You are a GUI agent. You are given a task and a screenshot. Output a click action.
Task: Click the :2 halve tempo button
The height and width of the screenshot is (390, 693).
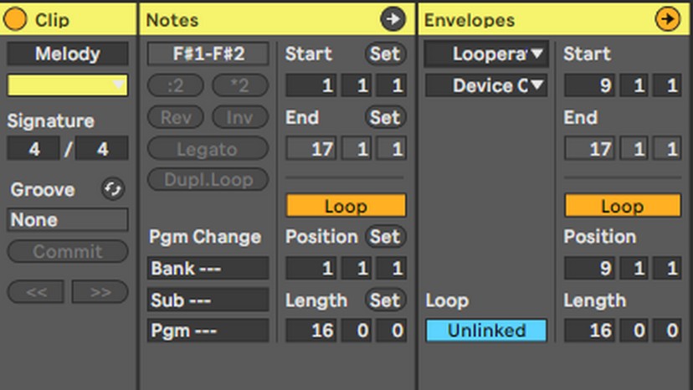tap(176, 85)
